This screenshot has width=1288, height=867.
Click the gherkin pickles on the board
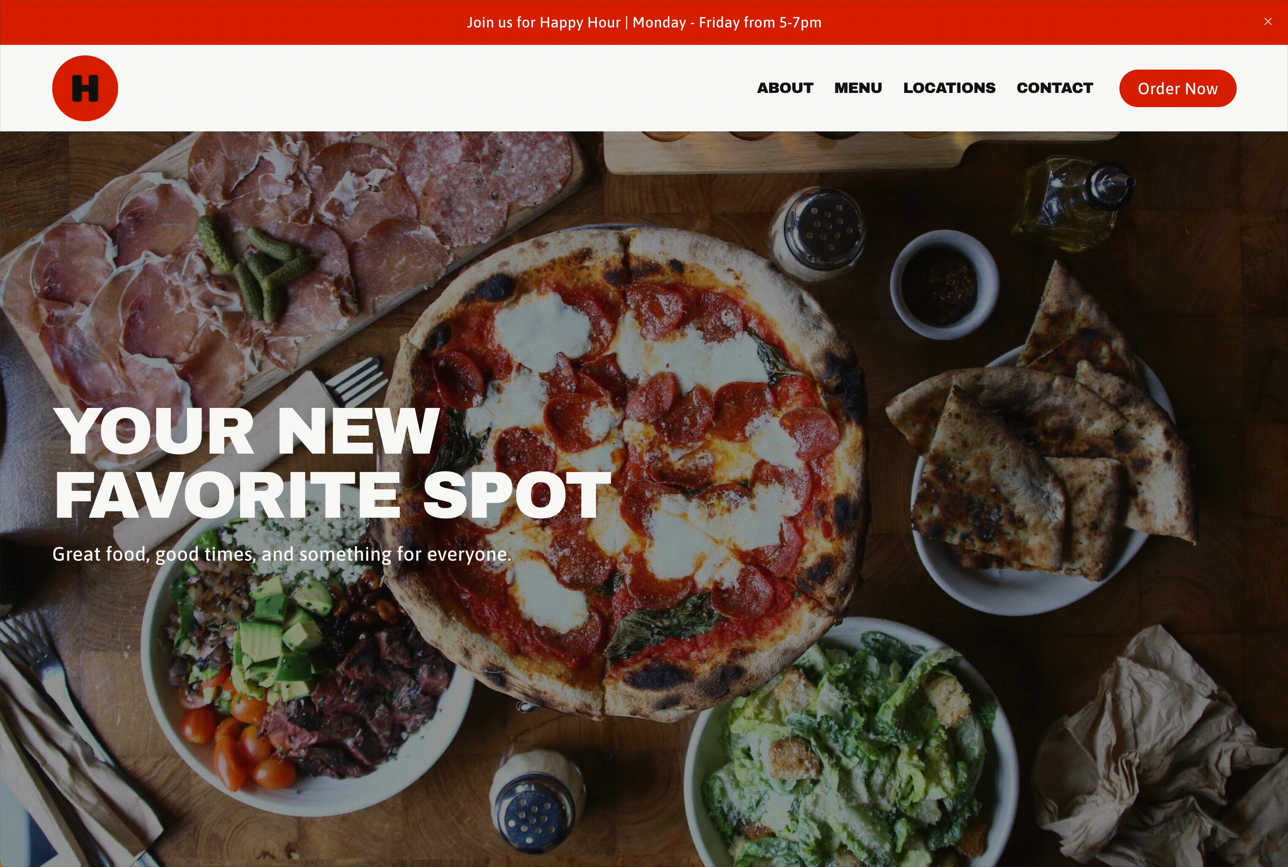(x=257, y=266)
